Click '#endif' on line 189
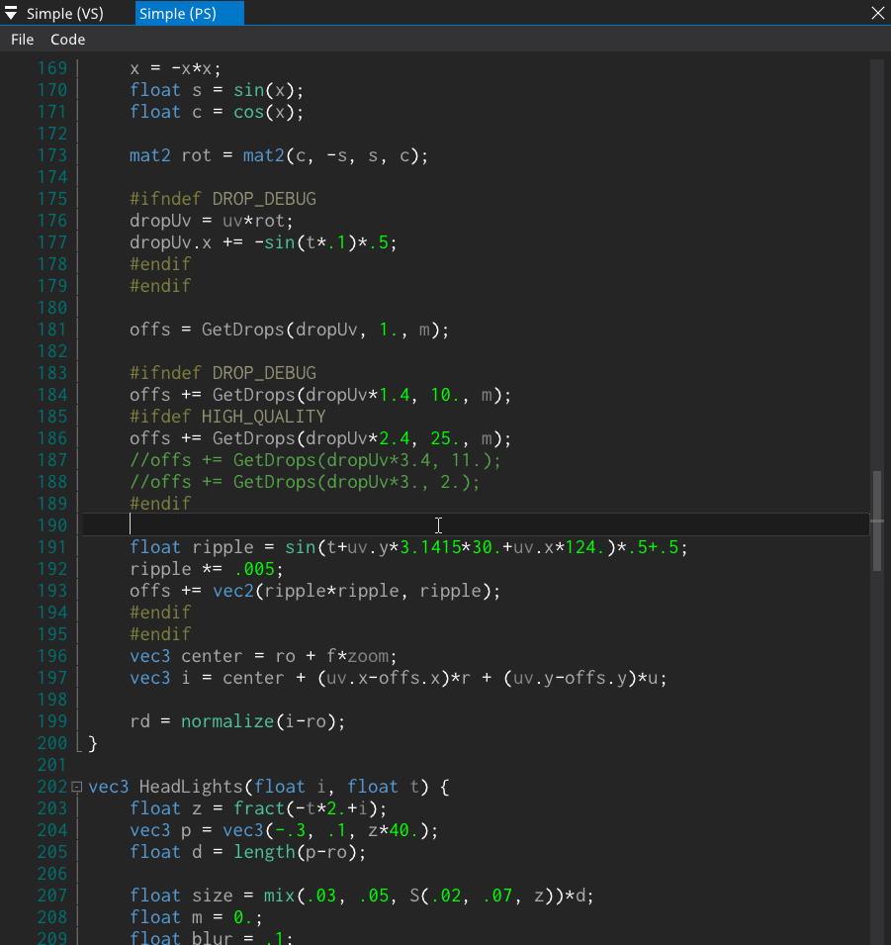Image resolution: width=891 pixels, height=945 pixels. pyautogui.click(x=160, y=504)
